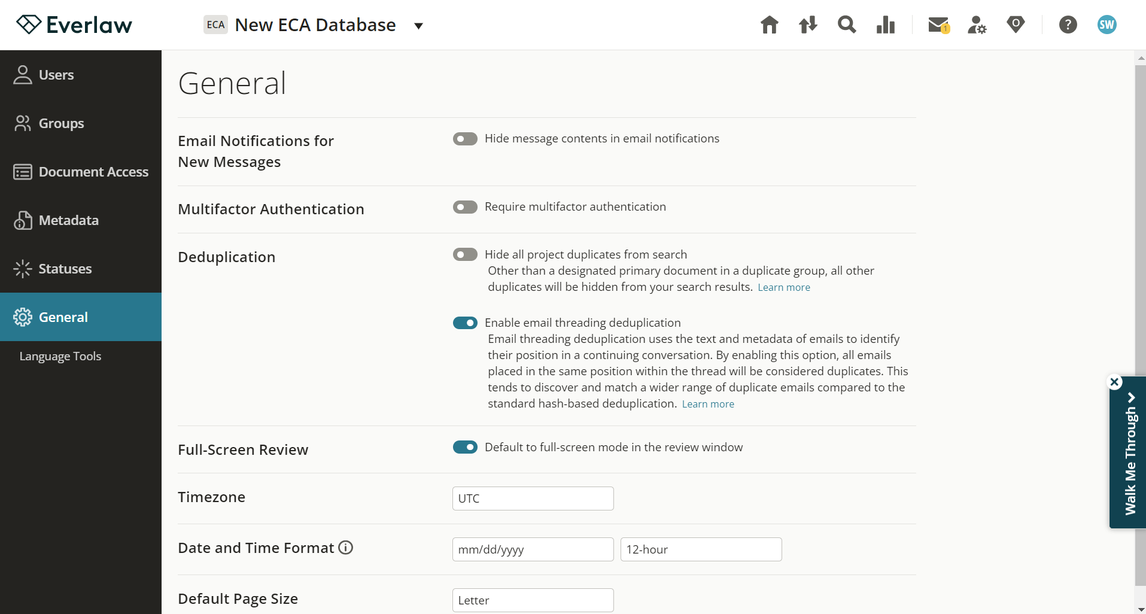Open the Metadata settings tab

[x=81, y=220]
